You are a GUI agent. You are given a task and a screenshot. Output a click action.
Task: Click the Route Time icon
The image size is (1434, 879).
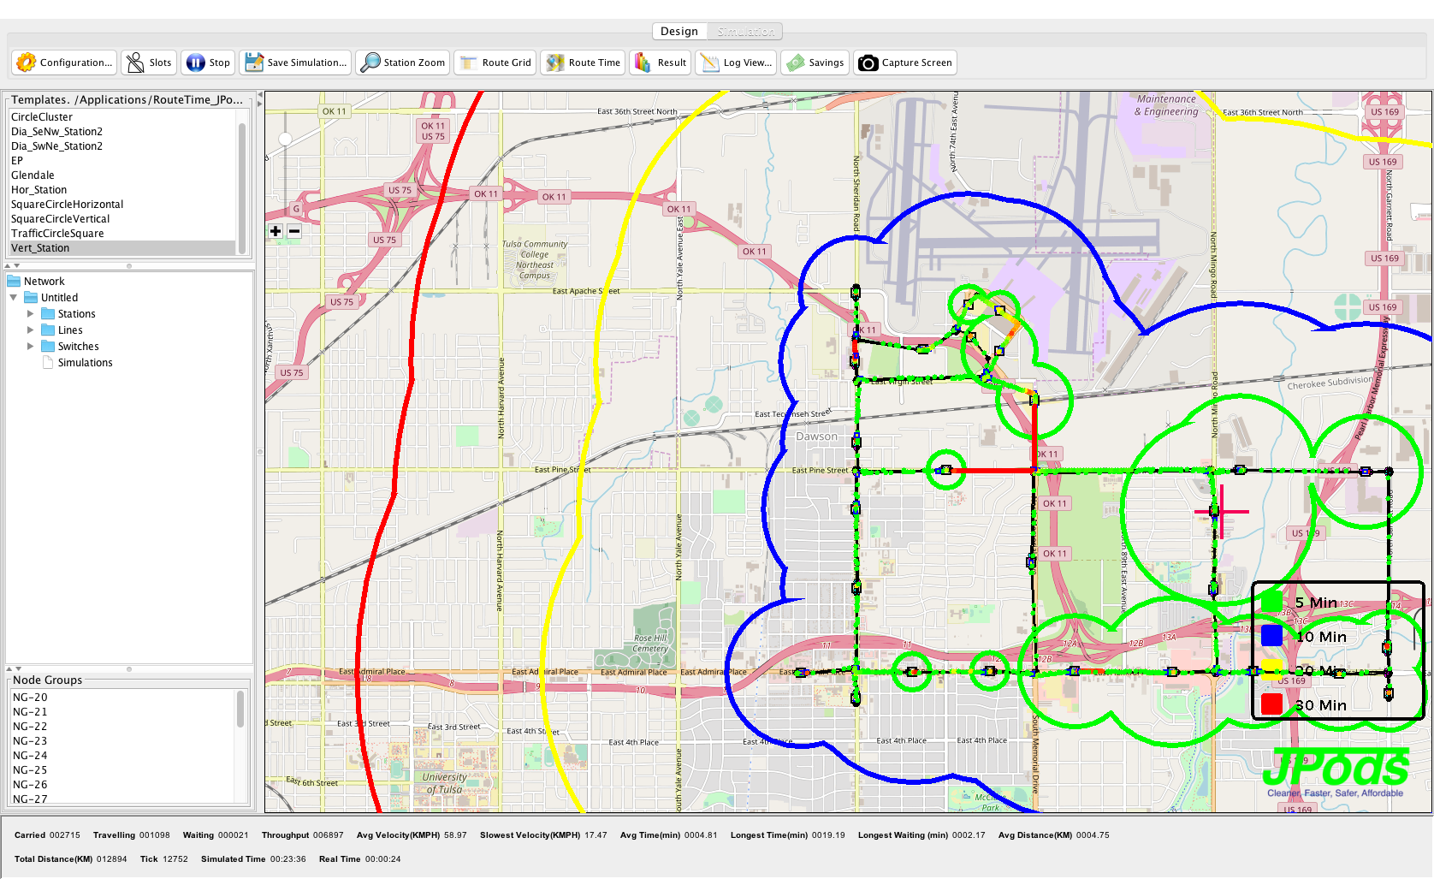[x=555, y=62]
